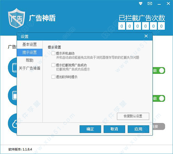Close the 广告神盾 main window
The image size is (173, 154).
[x=168, y=3]
